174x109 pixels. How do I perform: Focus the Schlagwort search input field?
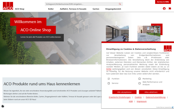pos(84,4)
